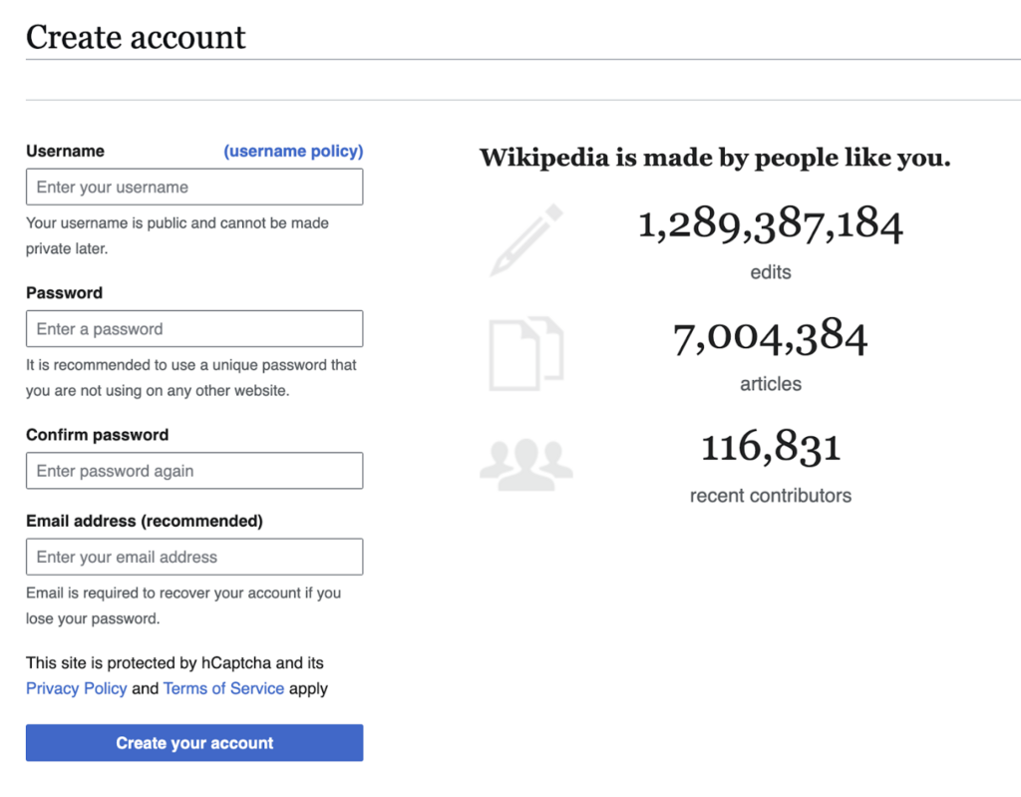Click the Email address (recommended) label

point(145,522)
